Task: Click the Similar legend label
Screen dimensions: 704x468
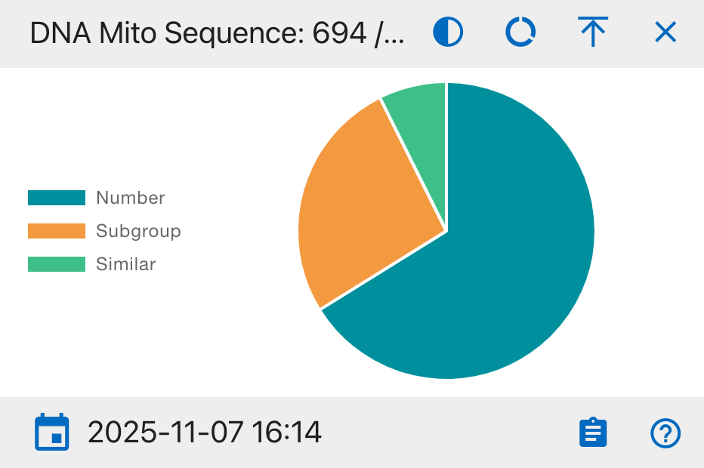Action: tap(125, 264)
